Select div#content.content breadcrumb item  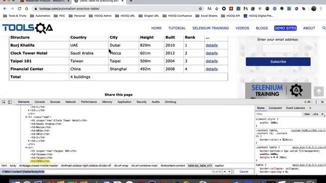click(173, 166)
